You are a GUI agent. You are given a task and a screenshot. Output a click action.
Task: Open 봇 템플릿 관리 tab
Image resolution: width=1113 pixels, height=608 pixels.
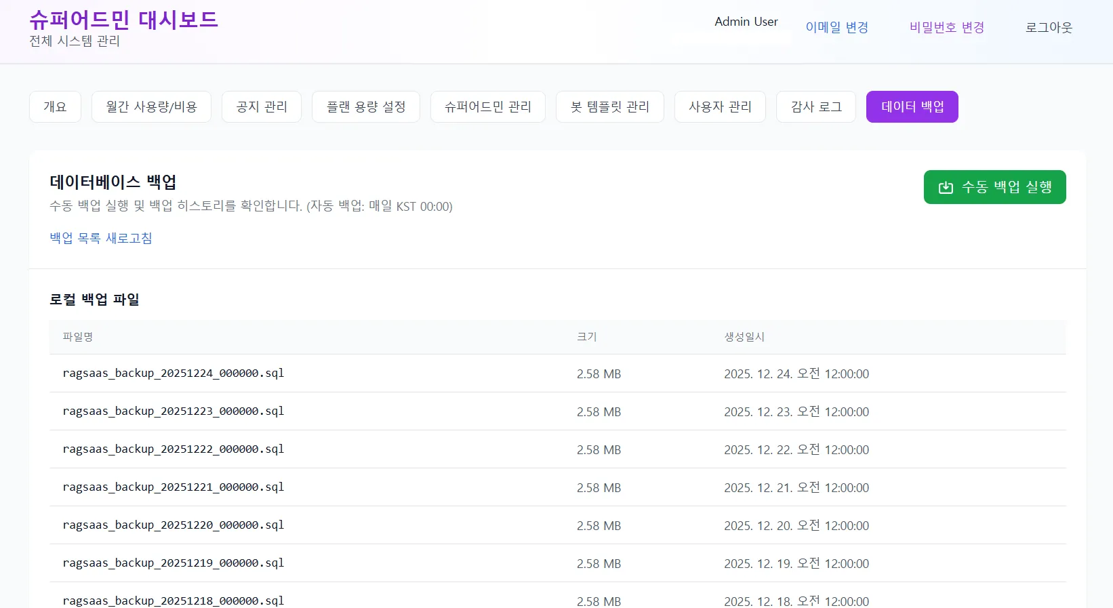pyautogui.click(x=609, y=106)
